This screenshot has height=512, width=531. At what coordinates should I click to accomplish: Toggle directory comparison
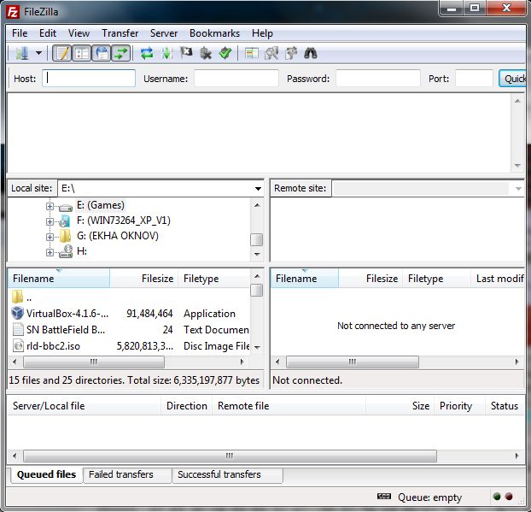point(271,53)
